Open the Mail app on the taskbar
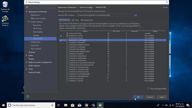Screen dimensions: 192x108 (x=79, y=105)
